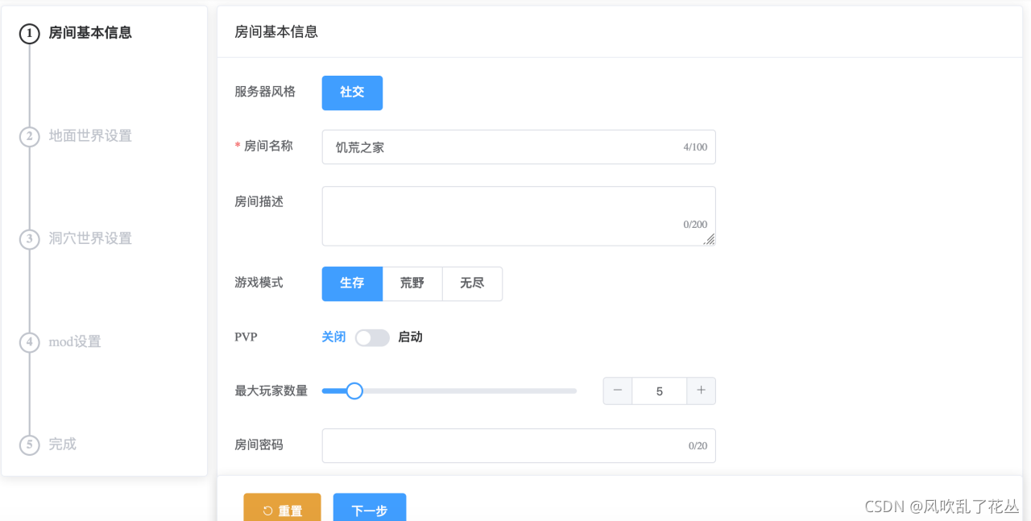Click the max player number field showing 5

[x=660, y=391]
